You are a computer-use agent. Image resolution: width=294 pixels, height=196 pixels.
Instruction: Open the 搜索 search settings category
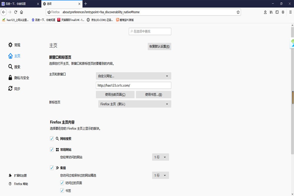(14, 67)
